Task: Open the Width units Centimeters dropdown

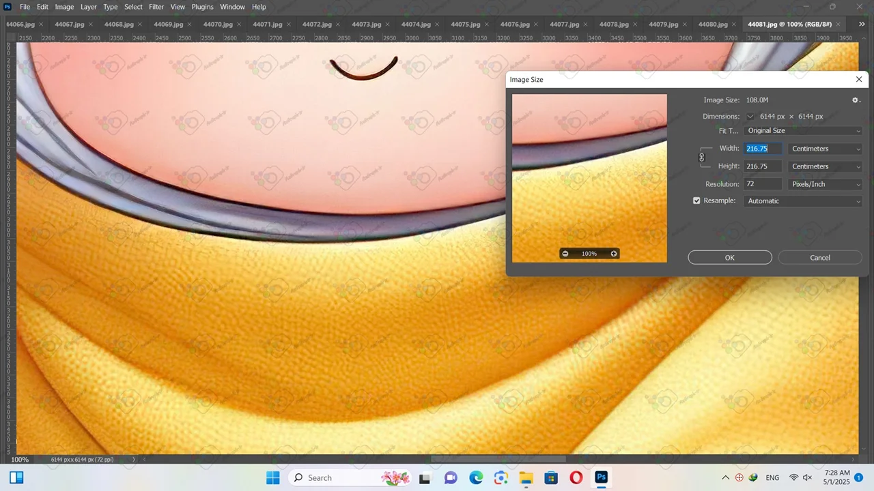Action: 826,149
